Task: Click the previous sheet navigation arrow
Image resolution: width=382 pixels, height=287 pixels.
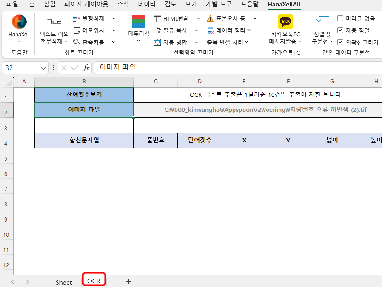Action: (x=13, y=281)
